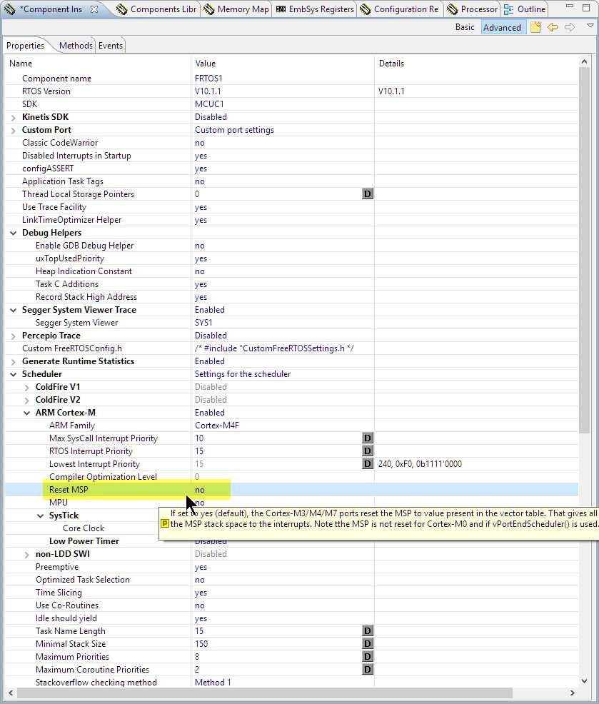Minimize the inspector view panel
This screenshot has height=704, width=599.
569,7
